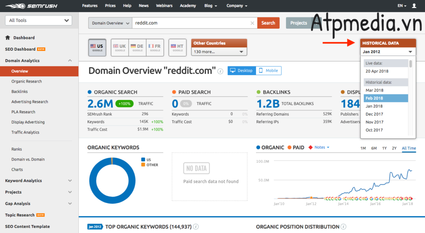Viewport: 425px width, 233px height.
Task: Expand the Gap Analysis section
Action: click(70, 204)
